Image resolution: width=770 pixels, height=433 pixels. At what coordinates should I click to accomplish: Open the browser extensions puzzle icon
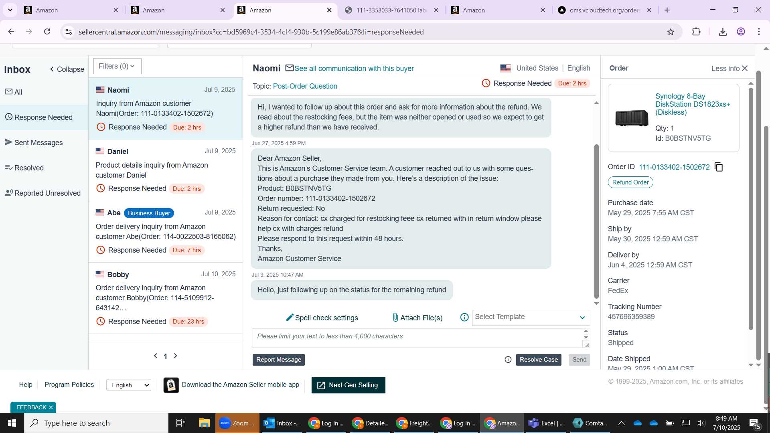click(x=696, y=32)
